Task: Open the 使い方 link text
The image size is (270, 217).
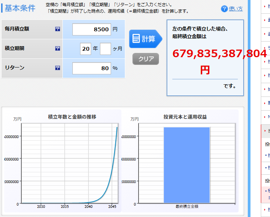Action: 236,9
